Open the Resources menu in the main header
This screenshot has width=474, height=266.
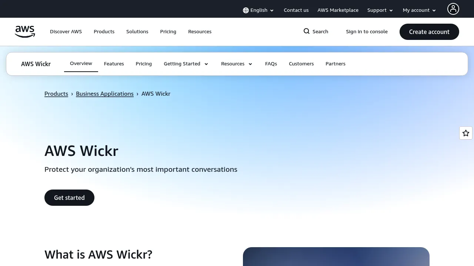pos(200,32)
